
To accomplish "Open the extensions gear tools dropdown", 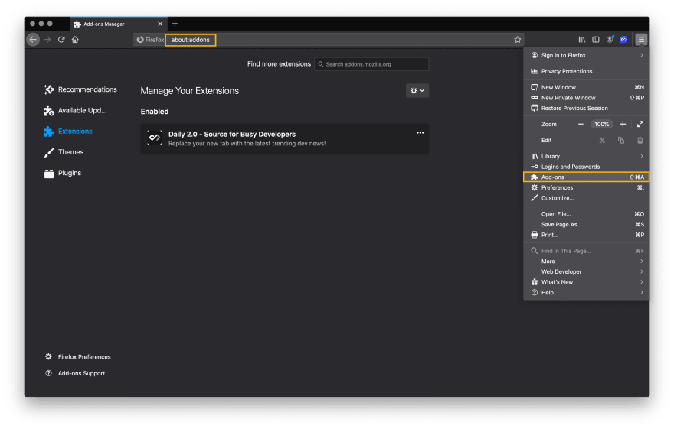I will click(417, 90).
